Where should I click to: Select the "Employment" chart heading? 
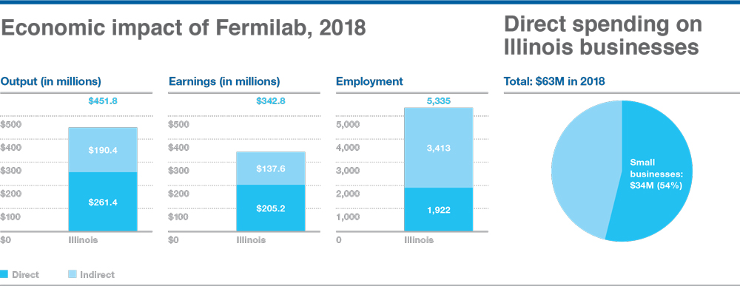(x=369, y=81)
